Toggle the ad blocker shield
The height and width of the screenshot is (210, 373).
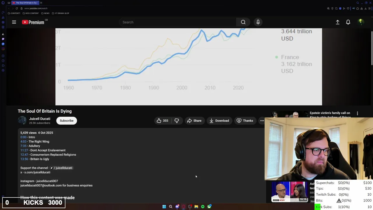click(x=340, y=8)
